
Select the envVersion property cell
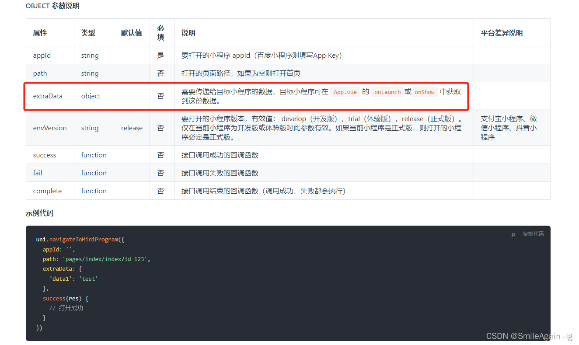click(50, 128)
